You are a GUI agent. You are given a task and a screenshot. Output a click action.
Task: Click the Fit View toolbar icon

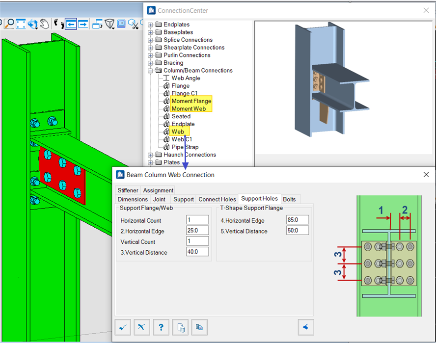pos(21,24)
